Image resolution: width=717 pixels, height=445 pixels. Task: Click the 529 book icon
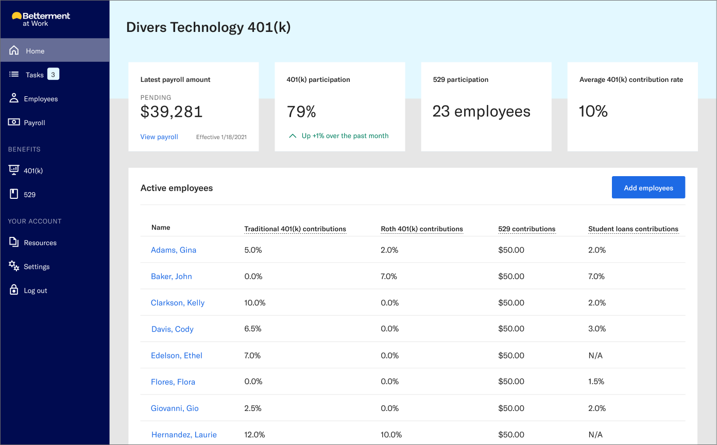pos(14,194)
